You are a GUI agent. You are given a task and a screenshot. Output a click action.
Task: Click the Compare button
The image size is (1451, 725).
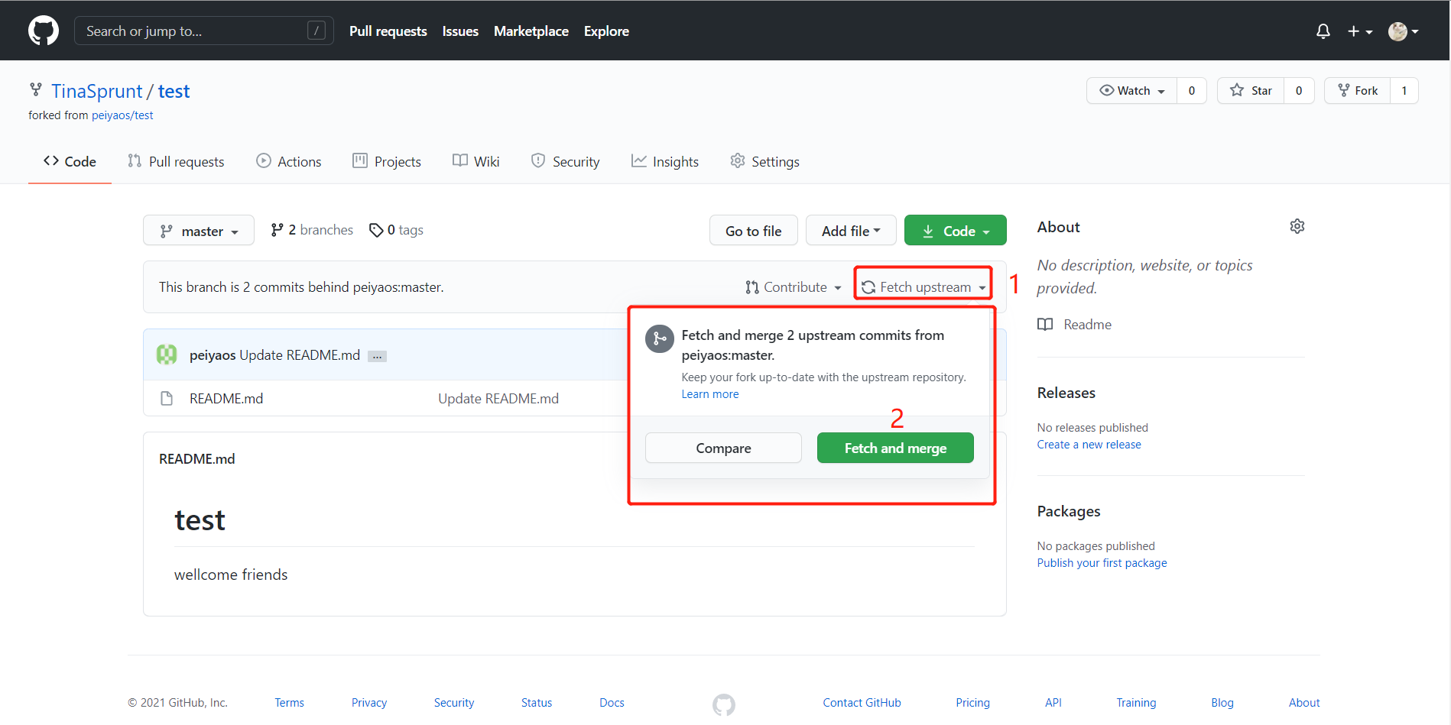723,448
